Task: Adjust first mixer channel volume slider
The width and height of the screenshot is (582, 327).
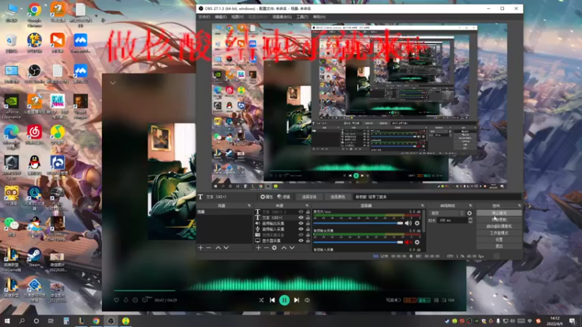Action: pyautogui.click(x=358, y=223)
